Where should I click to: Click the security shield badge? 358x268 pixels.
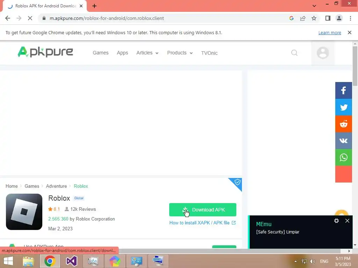point(237,182)
